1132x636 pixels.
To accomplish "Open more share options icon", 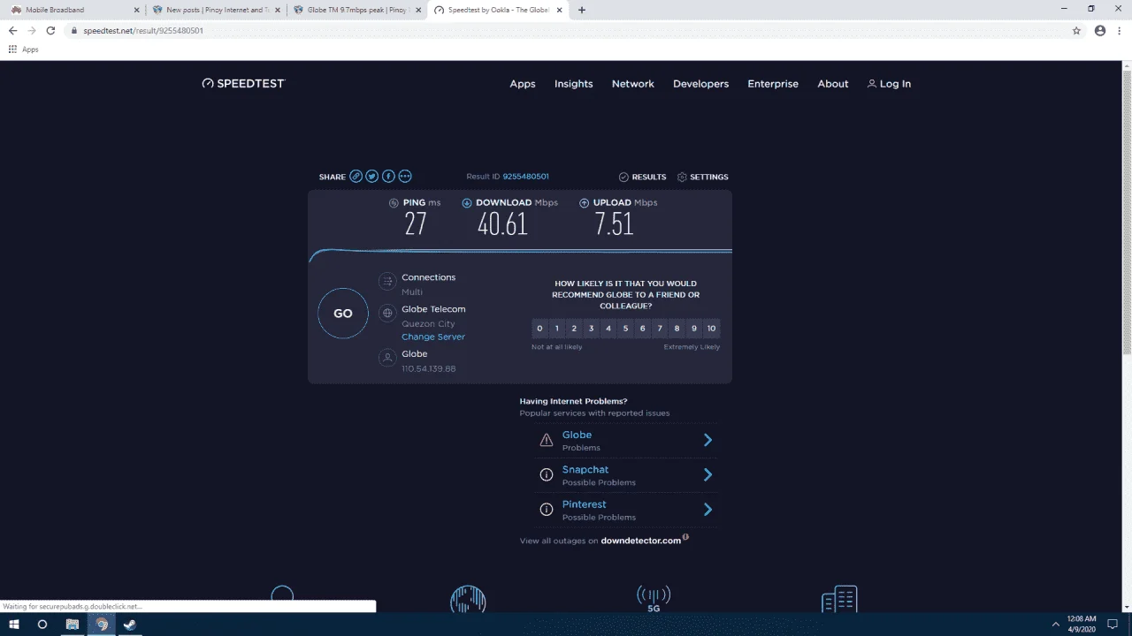I will (405, 177).
